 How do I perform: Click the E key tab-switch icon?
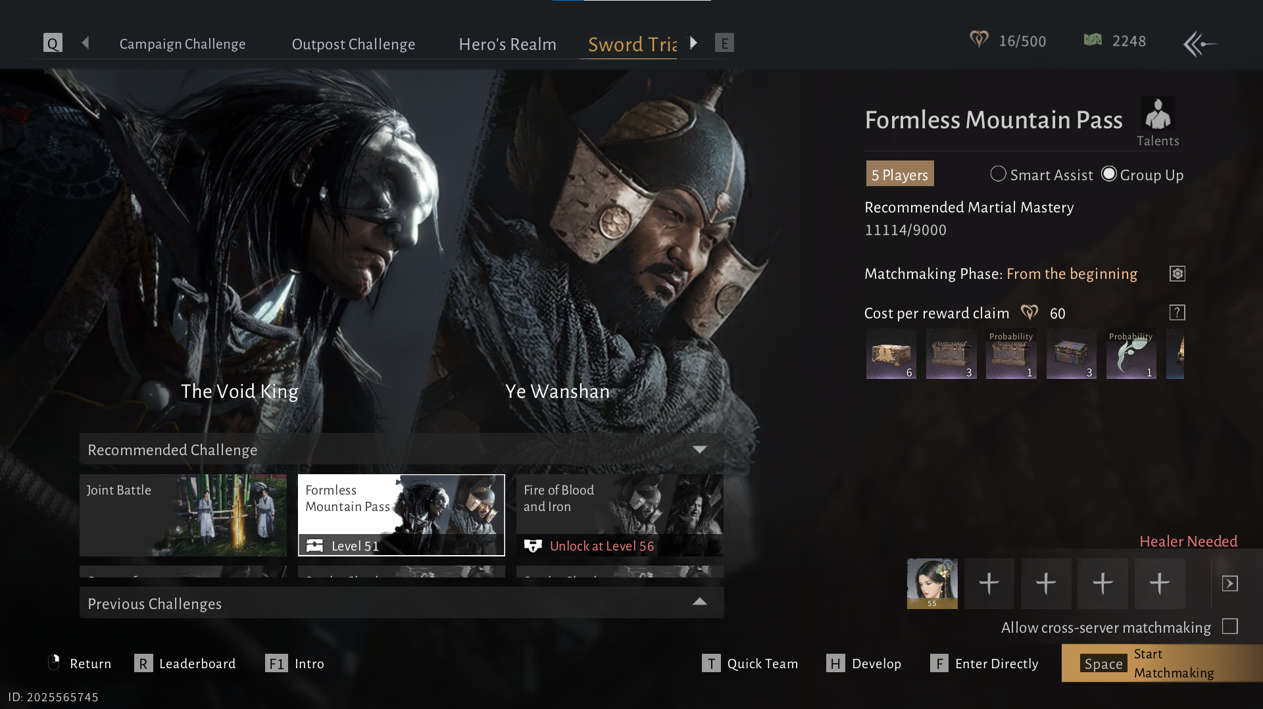[x=724, y=43]
